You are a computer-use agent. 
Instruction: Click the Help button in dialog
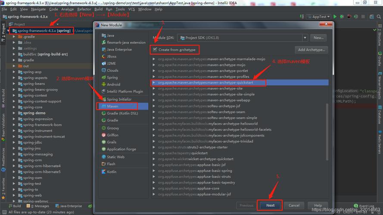click(x=318, y=206)
